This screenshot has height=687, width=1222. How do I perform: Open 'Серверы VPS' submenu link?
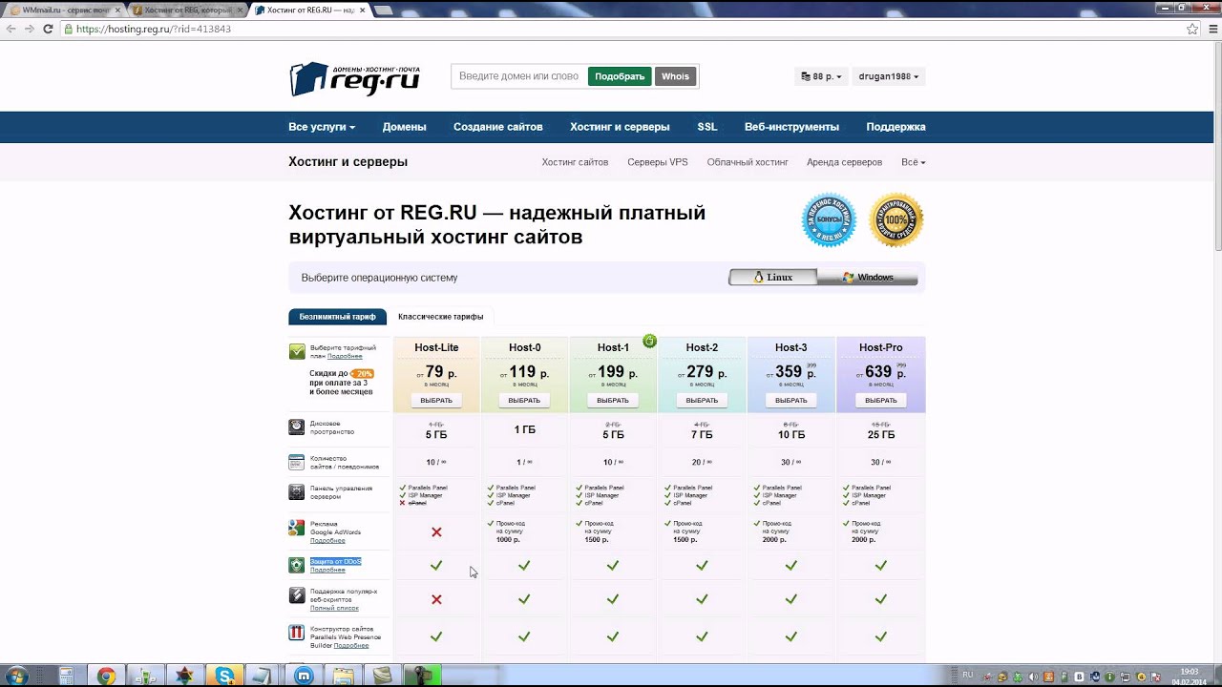658,162
